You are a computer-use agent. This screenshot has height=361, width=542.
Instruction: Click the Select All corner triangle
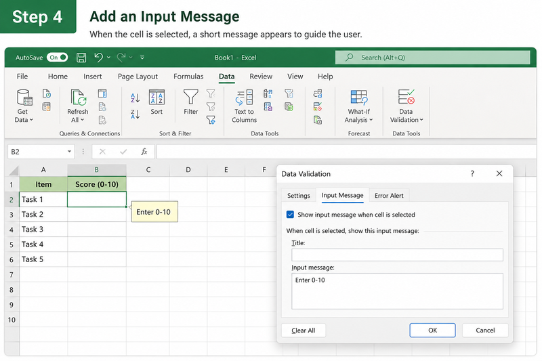(13, 170)
